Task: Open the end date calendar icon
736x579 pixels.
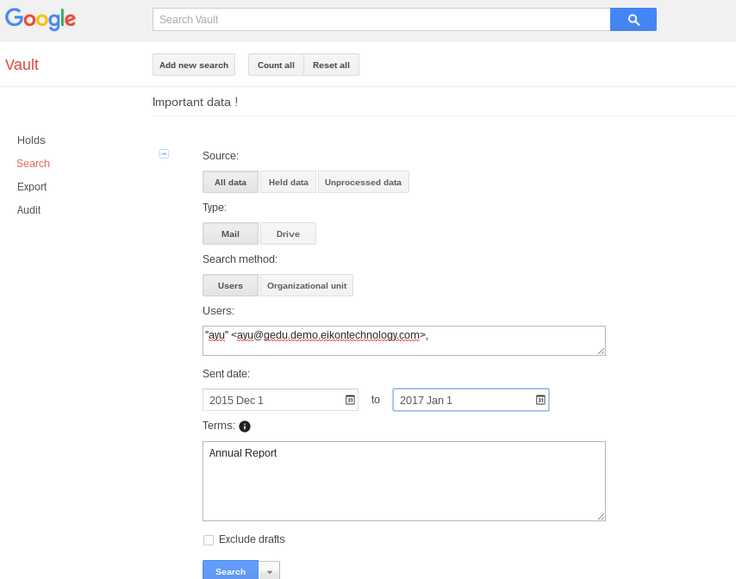Action: click(x=540, y=400)
